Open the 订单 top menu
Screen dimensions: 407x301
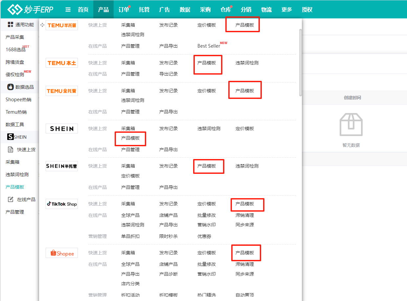(x=124, y=10)
